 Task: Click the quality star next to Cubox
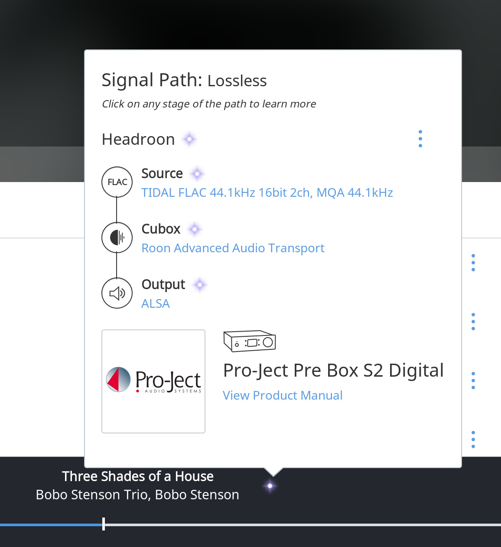pos(195,229)
